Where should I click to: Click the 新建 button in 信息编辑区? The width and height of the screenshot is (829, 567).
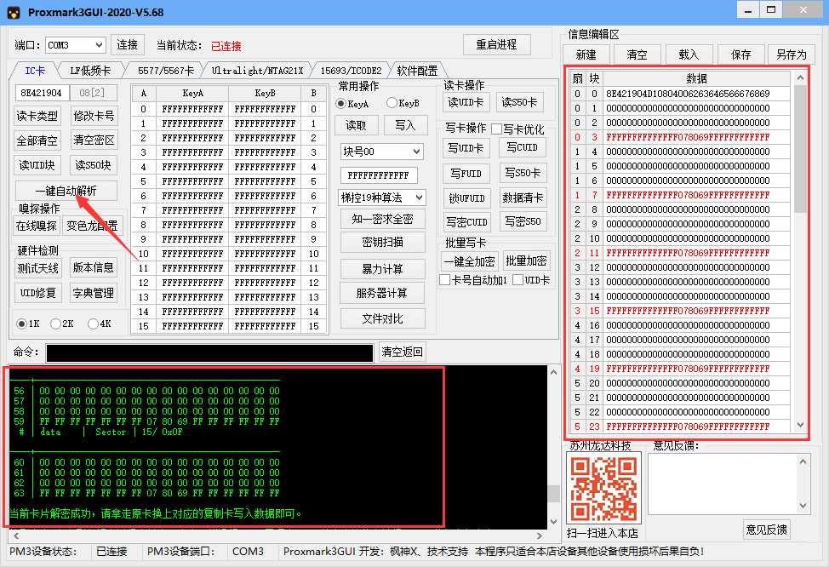[586, 54]
